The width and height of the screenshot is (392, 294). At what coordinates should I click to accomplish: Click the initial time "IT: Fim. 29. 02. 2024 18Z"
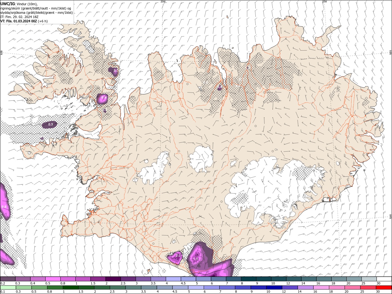click(x=19, y=17)
